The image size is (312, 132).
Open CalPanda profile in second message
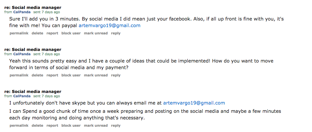(22, 54)
